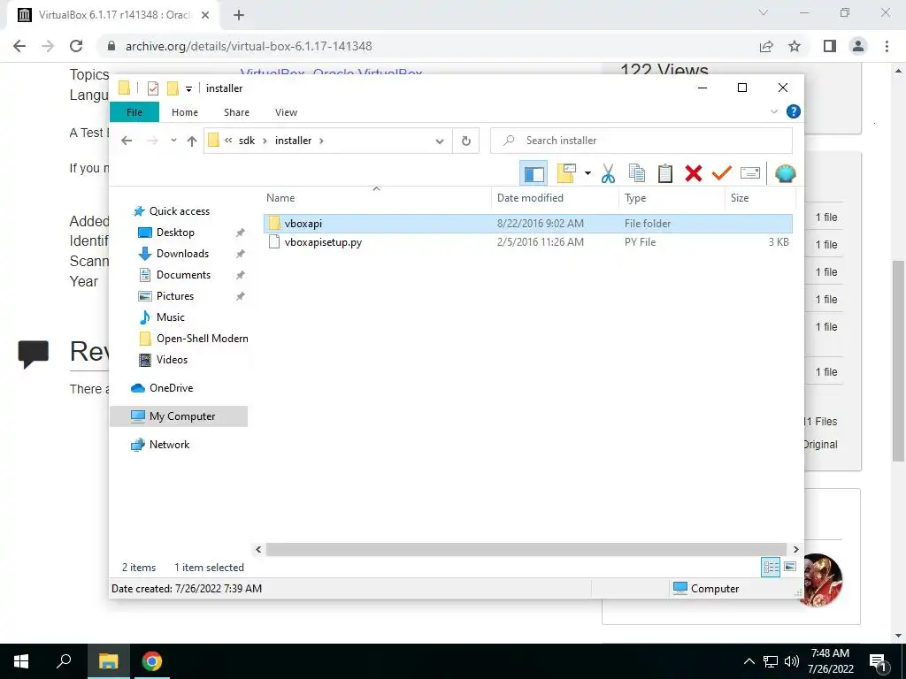This screenshot has width=906, height=679.
Task: Open the File tab in Explorer
Action: point(134,112)
